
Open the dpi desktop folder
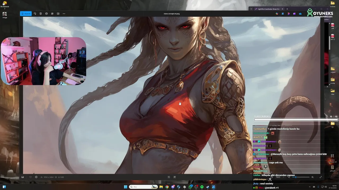point(333,125)
